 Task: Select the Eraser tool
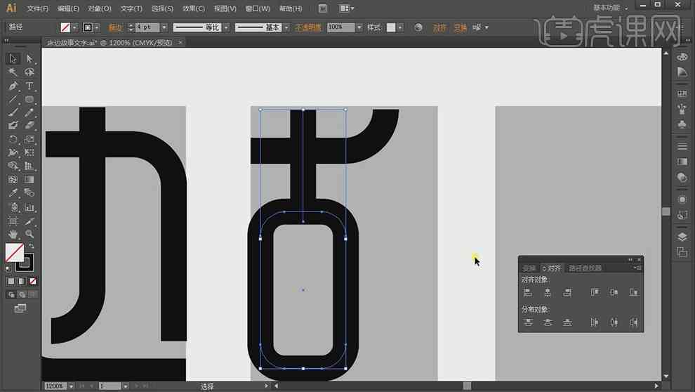coord(29,126)
